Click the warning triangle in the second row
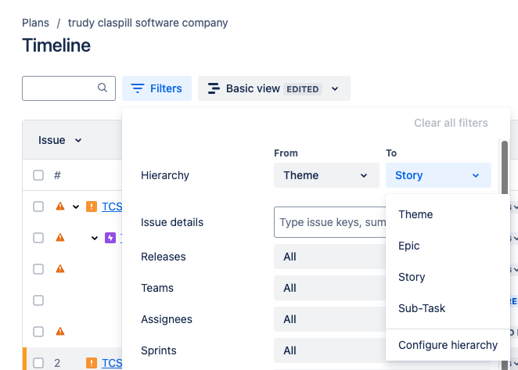 (x=60, y=238)
